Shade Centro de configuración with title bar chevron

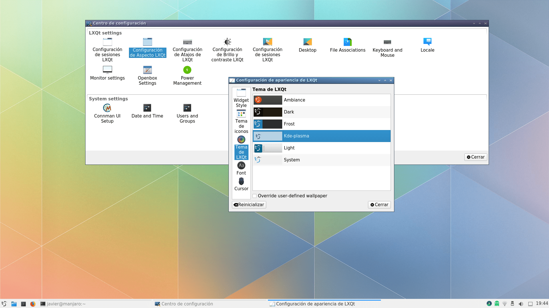[474, 23]
